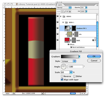Select BOOK 1 group name
105x99 pixels.
(71, 23)
